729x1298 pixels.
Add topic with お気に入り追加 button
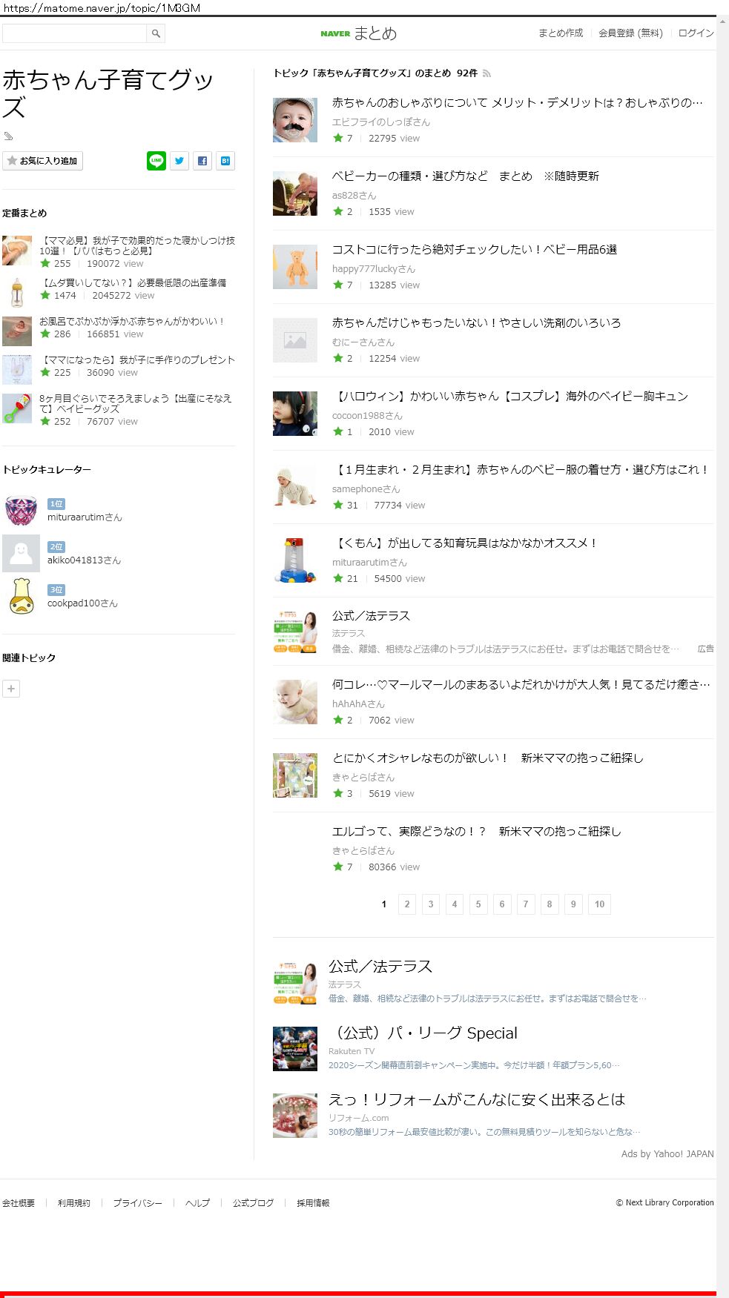pyautogui.click(x=42, y=160)
